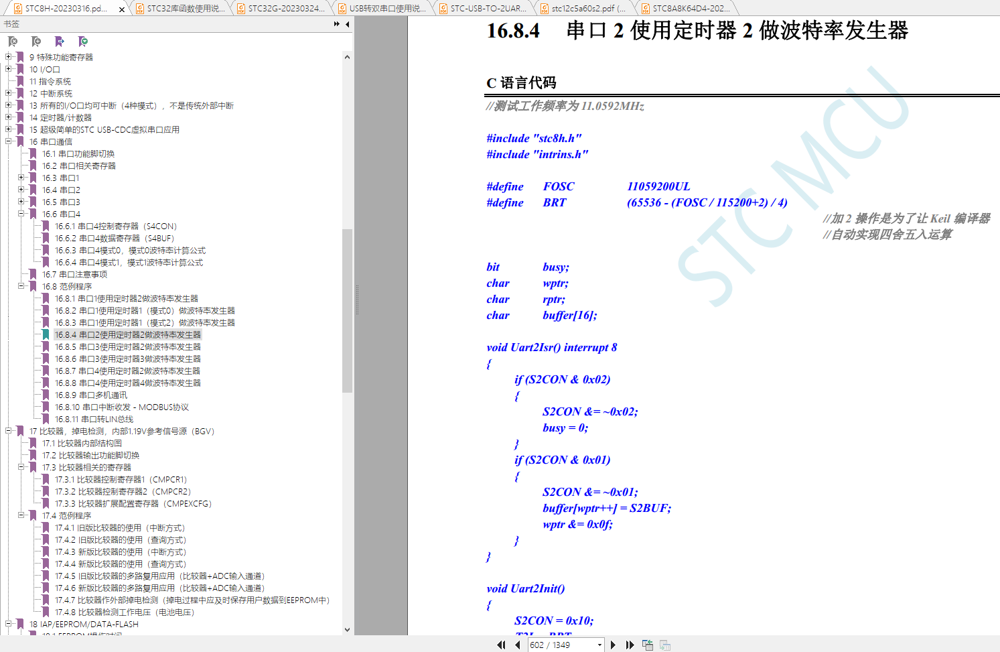The width and height of the screenshot is (1000, 652).
Task: Collapse the 17.4 范例程序 bookmark node
Action: tap(21, 515)
